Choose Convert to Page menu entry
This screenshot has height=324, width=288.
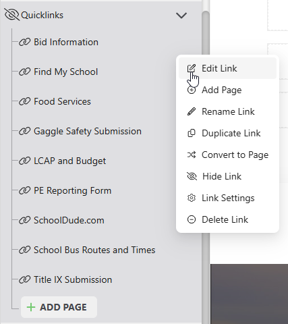click(227, 155)
